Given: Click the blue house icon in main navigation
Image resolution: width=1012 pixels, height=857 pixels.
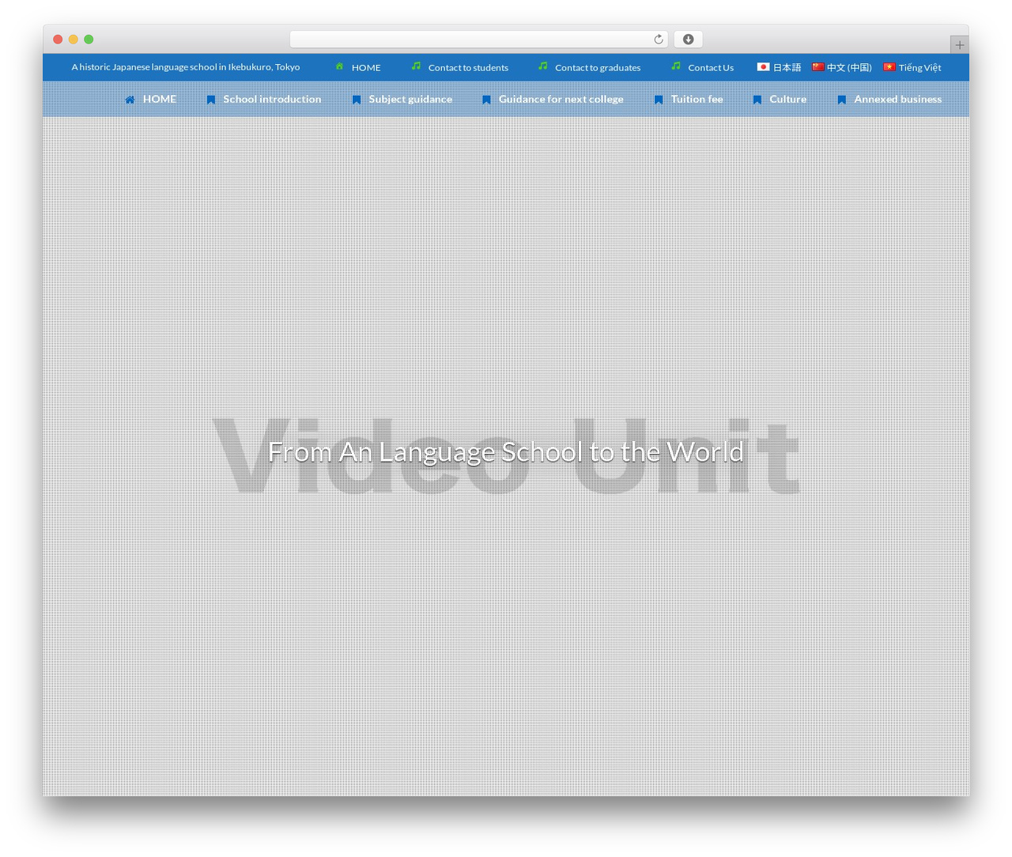Looking at the screenshot, I should click(x=130, y=100).
